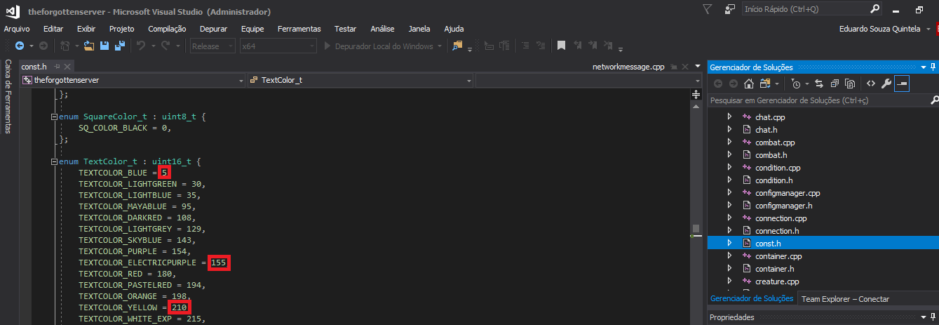Collapse the enum TextColor_t code block
The image size is (939, 325).
click(54, 161)
